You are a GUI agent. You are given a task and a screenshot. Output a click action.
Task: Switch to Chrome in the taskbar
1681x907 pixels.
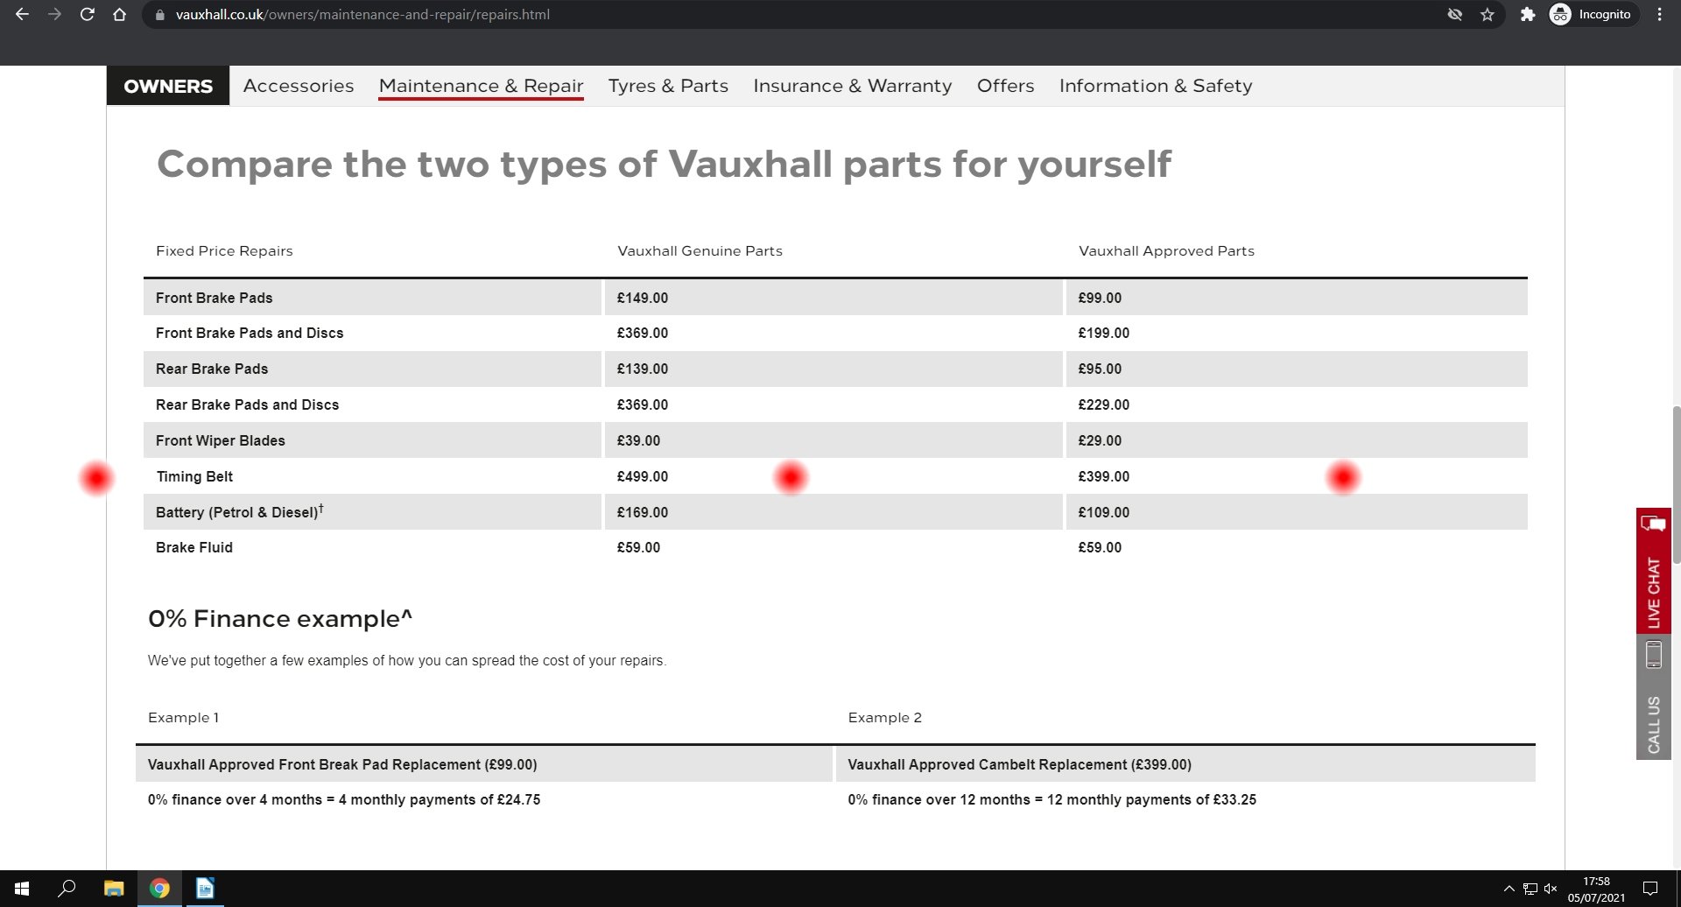point(159,889)
